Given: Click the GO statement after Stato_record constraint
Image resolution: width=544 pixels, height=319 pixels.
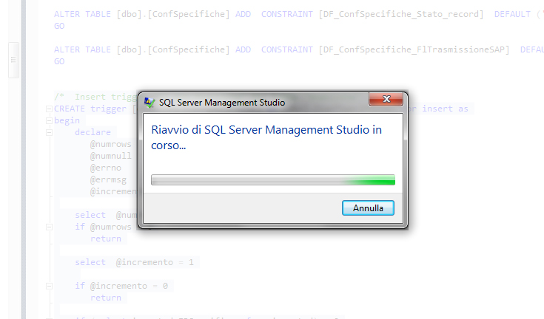Looking at the screenshot, I should [x=59, y=26].
